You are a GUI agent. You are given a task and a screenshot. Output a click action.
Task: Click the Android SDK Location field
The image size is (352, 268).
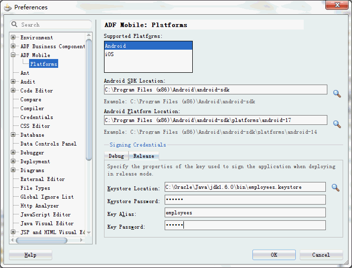pos(215,89)
